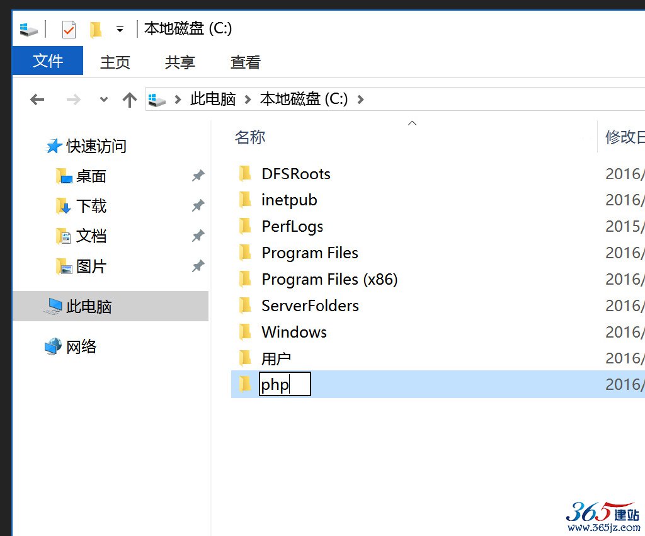Click the Properties checkmark icon in quick access toolbar
The image size is (645, 536).
tap(69, 29)
